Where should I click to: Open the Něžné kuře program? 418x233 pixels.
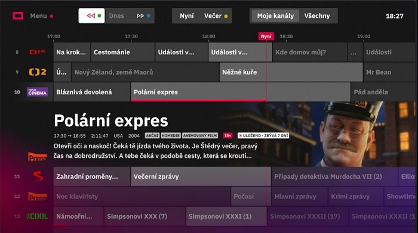[x=291, y=72]
